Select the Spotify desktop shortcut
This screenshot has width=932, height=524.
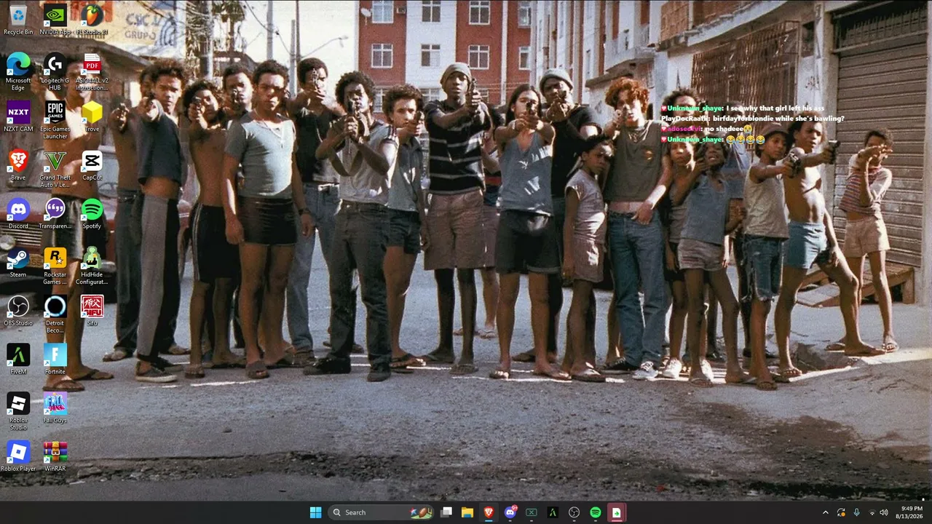(x=92, y=214)
